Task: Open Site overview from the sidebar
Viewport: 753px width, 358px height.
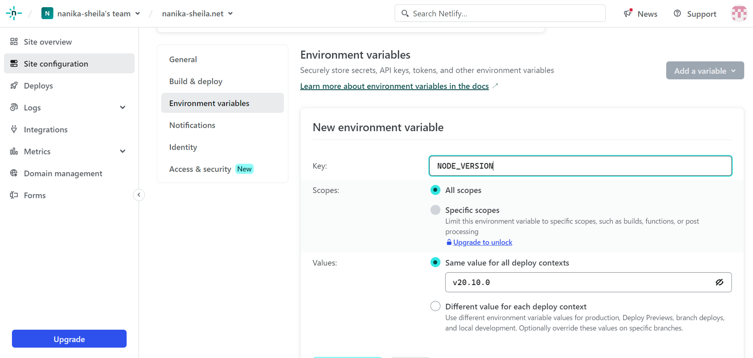Action: coord(47,42)
